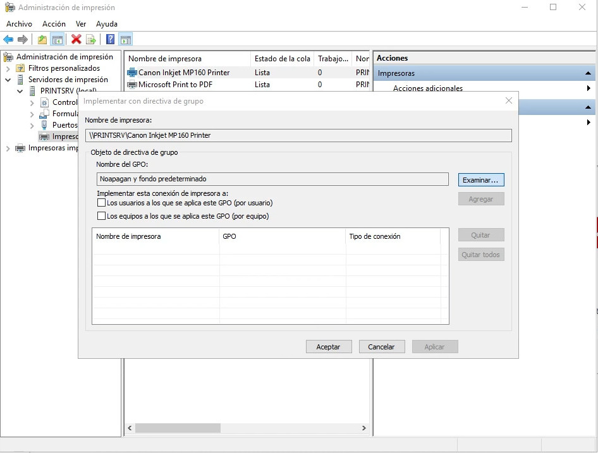Collapse the Impresoras actions section
This screenshot has width=598, height=453.
tap(589, 74)
